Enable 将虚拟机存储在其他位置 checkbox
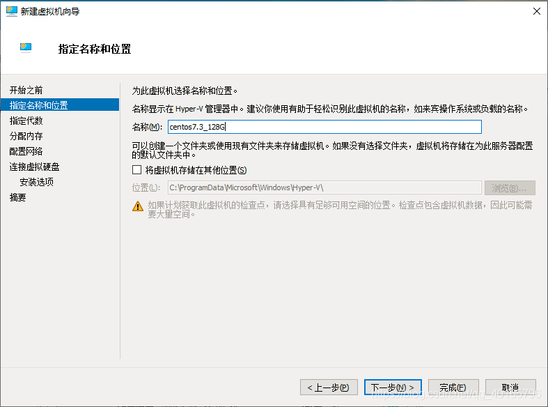Viewport: 548px width, 407px height. pos(137,170)
